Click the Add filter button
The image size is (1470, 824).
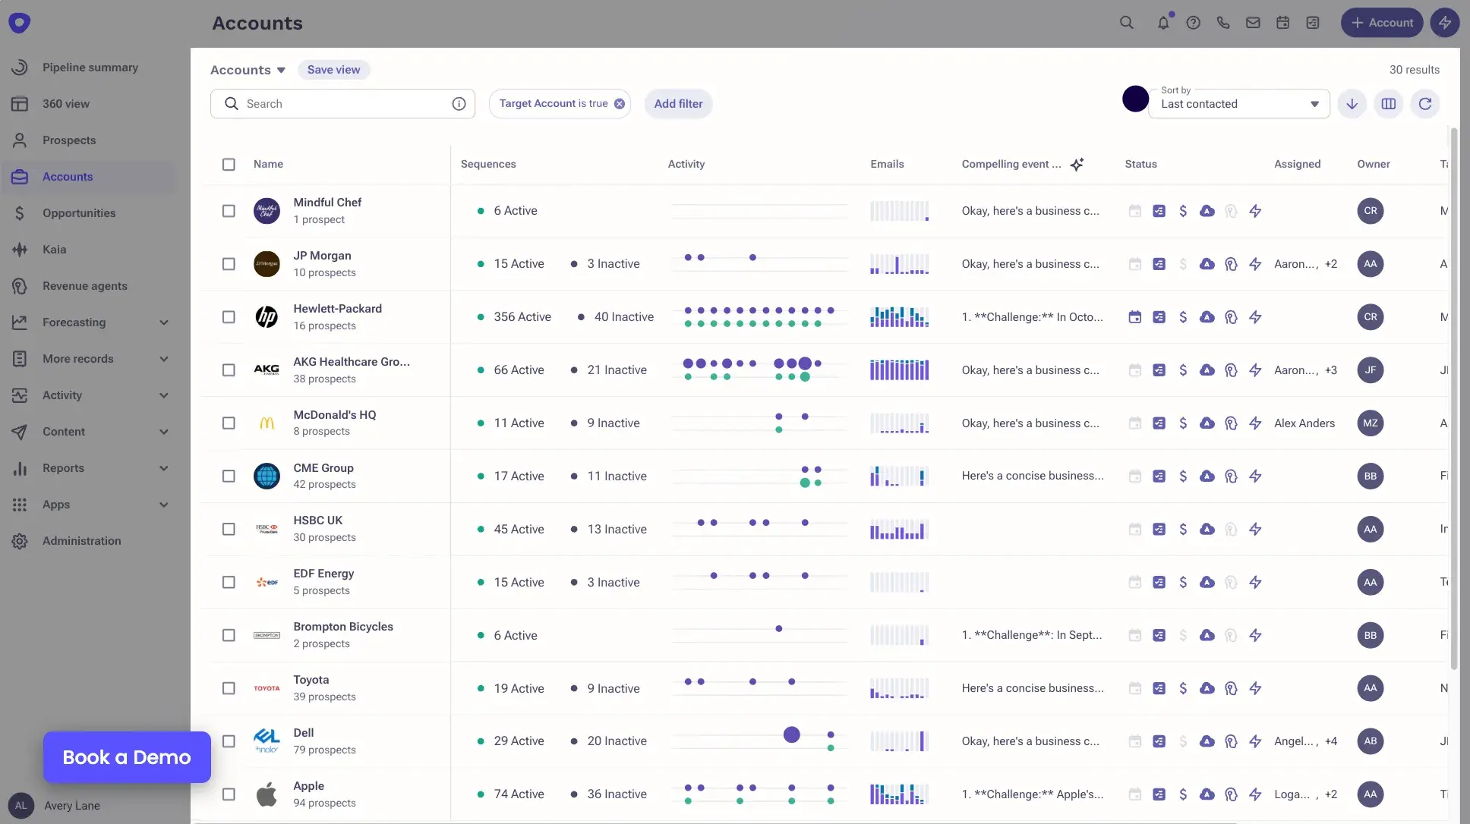679,104
